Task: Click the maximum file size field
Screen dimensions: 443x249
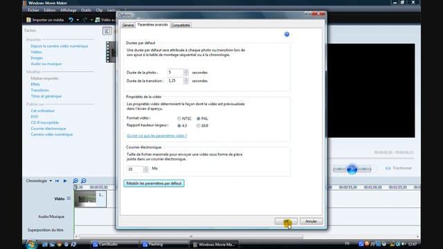Action: [x=135, y=169]
